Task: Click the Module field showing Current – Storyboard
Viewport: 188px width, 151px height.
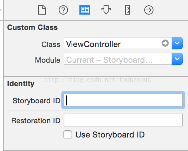Action: [117, 59]
